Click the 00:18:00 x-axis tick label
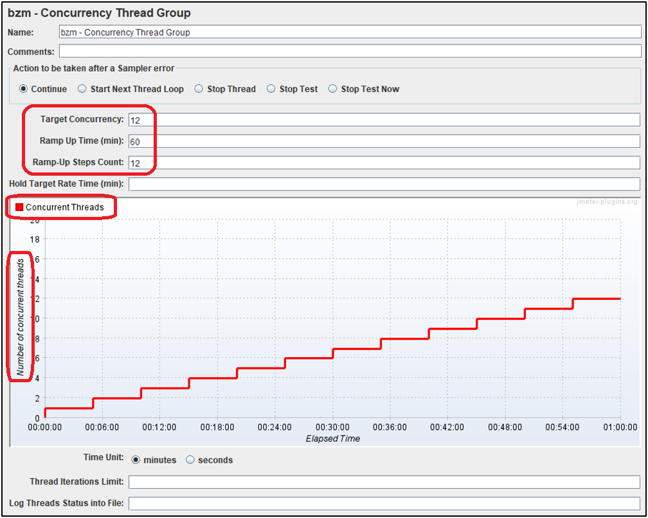The height and width of the screenshot is (518, 648). [217, 427]
